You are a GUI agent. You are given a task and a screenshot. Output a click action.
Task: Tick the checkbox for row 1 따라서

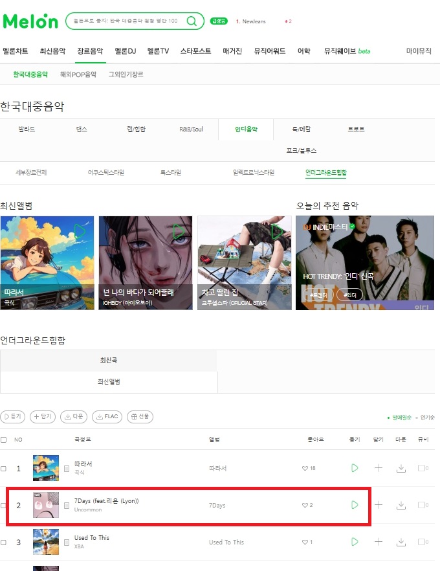4,468
